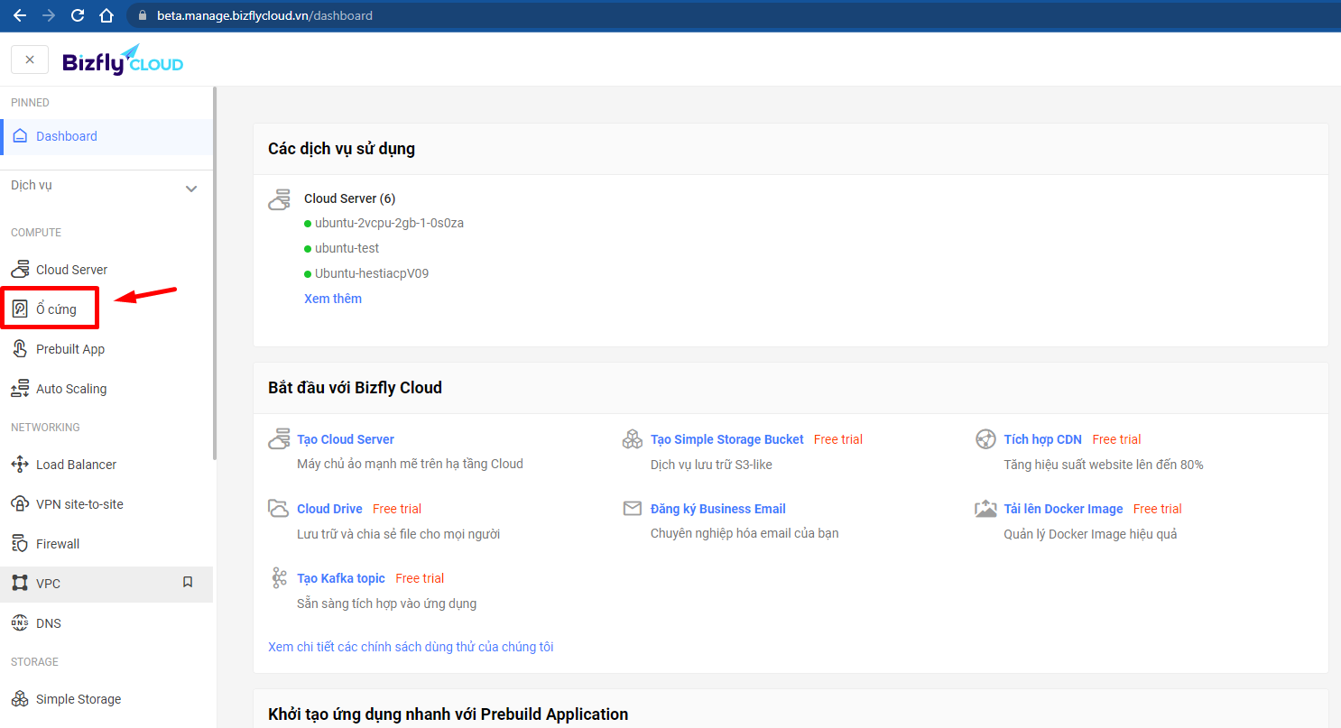Toggle the pin bookmark on VPC
1341x728 pixels.
[188, 583]
